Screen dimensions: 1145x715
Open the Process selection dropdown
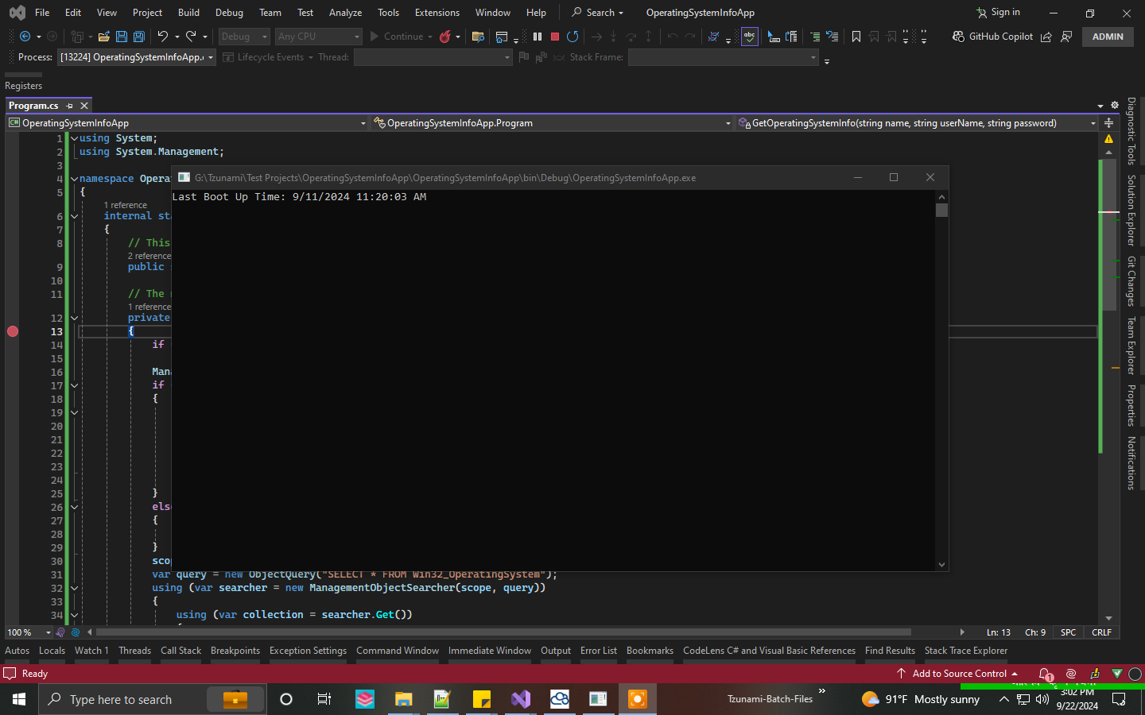(x=209, y=56)
